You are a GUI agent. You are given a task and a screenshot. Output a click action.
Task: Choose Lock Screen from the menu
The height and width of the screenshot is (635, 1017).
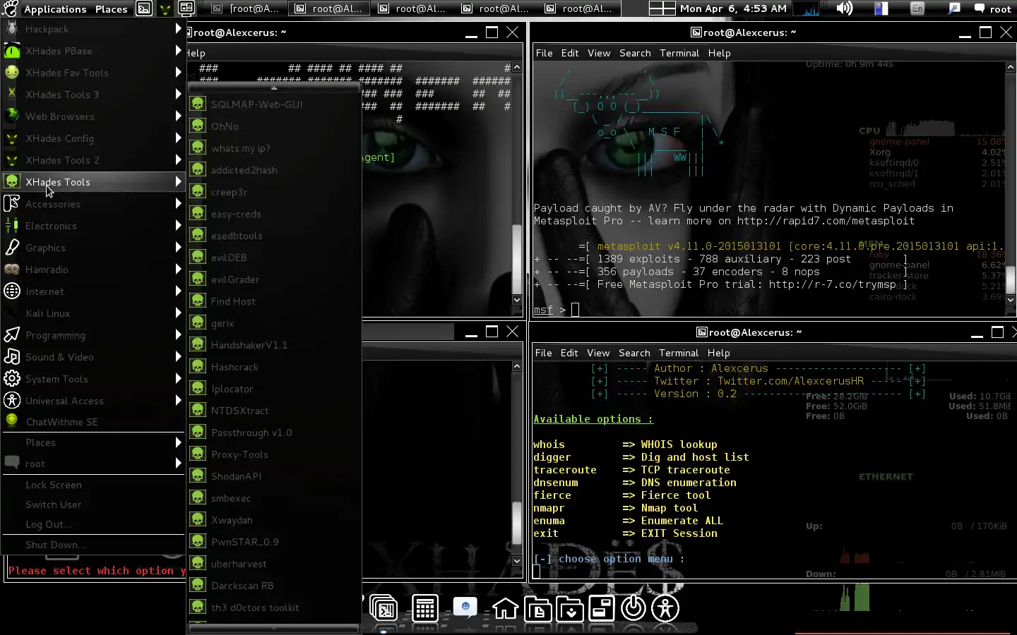[x=93, y=485]
